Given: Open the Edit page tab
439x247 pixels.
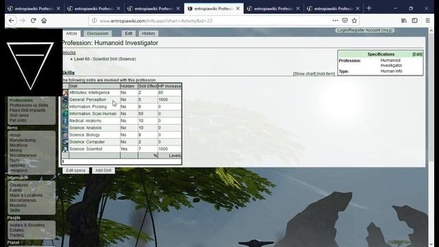Looking at the screenshot, I should [128, 34].
